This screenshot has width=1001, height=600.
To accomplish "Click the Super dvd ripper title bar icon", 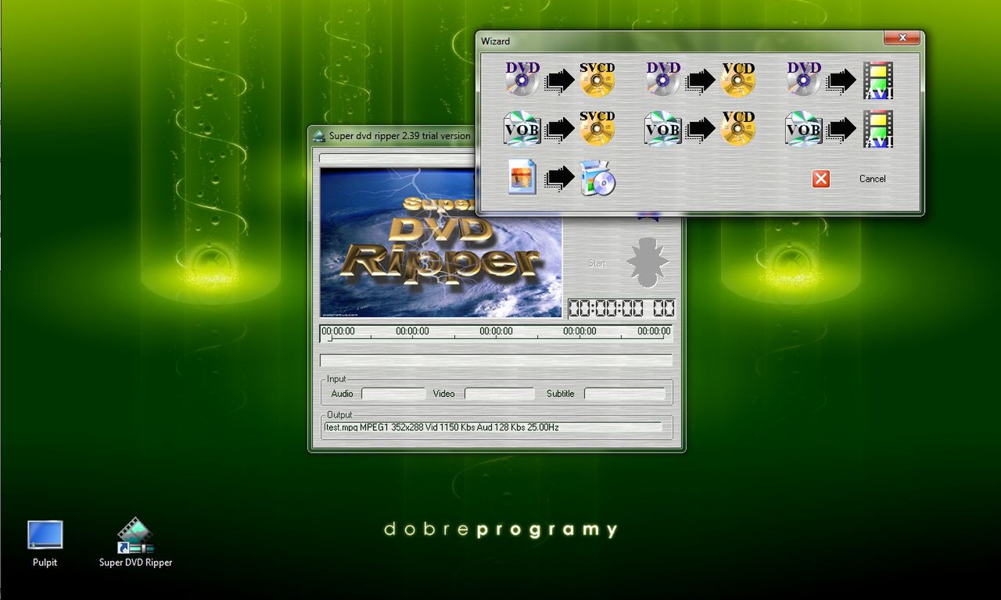I will tap(319, 136).
